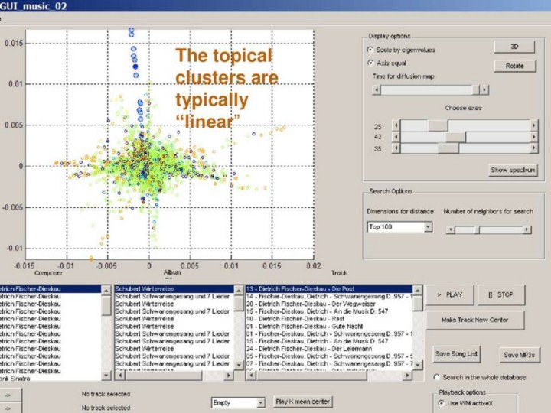Select Scale by eigenvalues radio option

[x=371, y=50]
